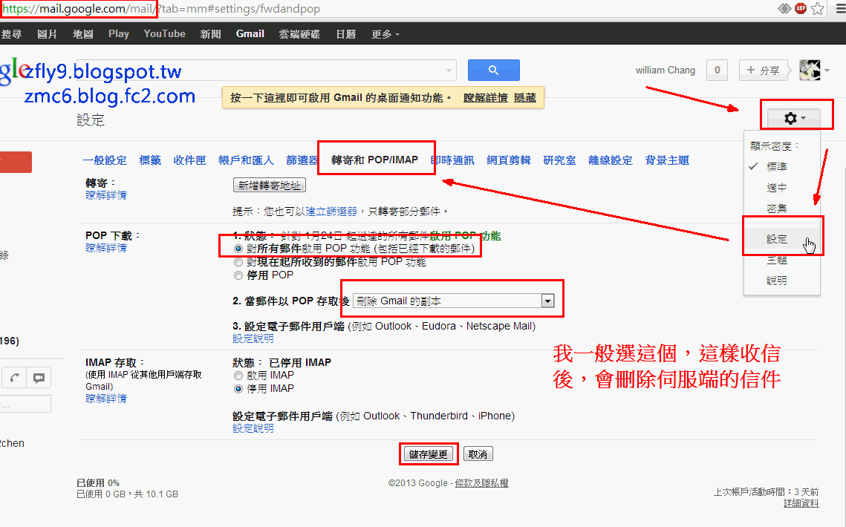
Task: Open the 一般設定 tab
Action: [105, 160]
